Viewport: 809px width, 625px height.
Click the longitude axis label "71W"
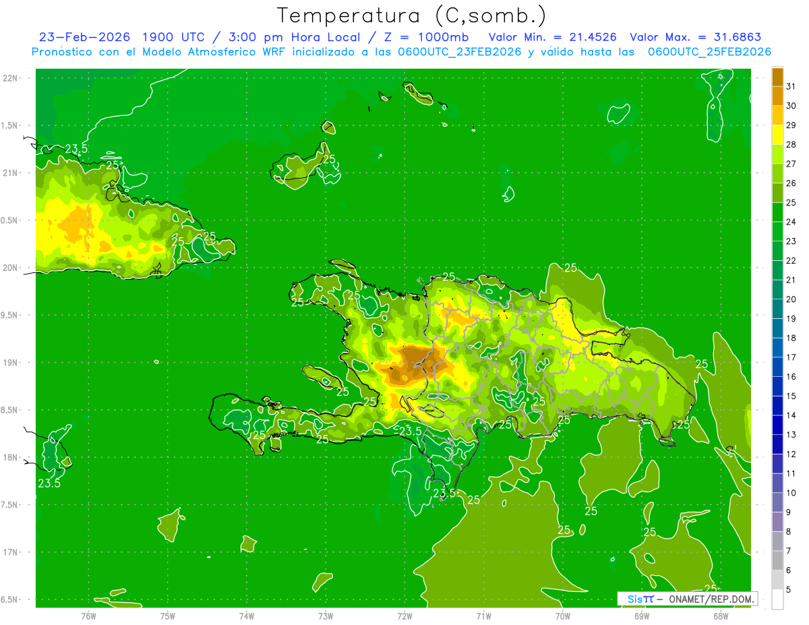tap(483, 616)
